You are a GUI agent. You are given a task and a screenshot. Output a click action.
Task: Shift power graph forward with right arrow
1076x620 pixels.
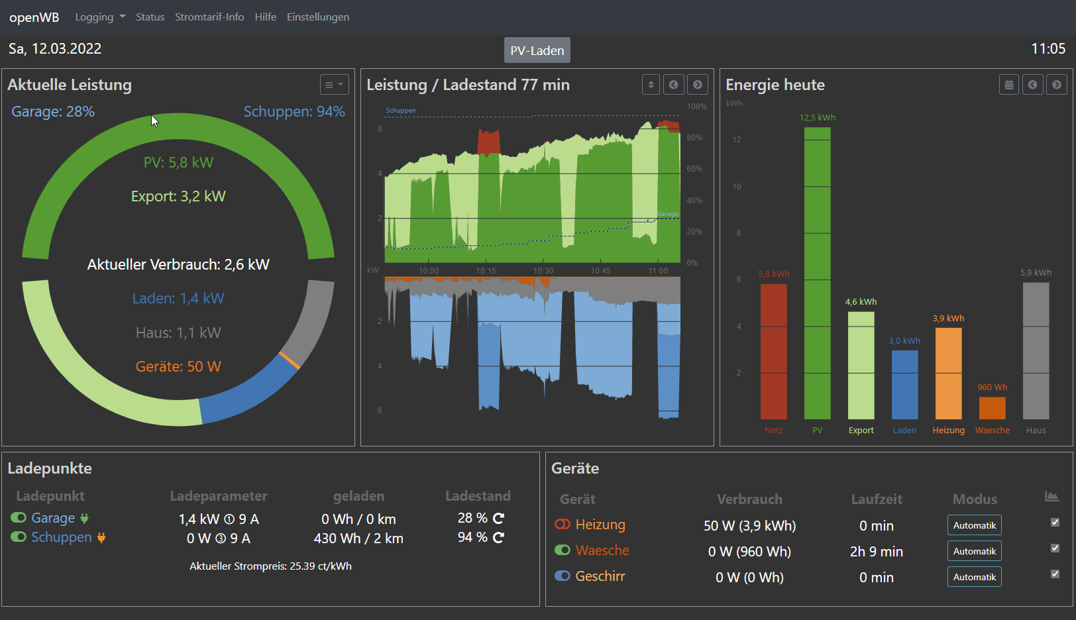[x=697, y=85]
